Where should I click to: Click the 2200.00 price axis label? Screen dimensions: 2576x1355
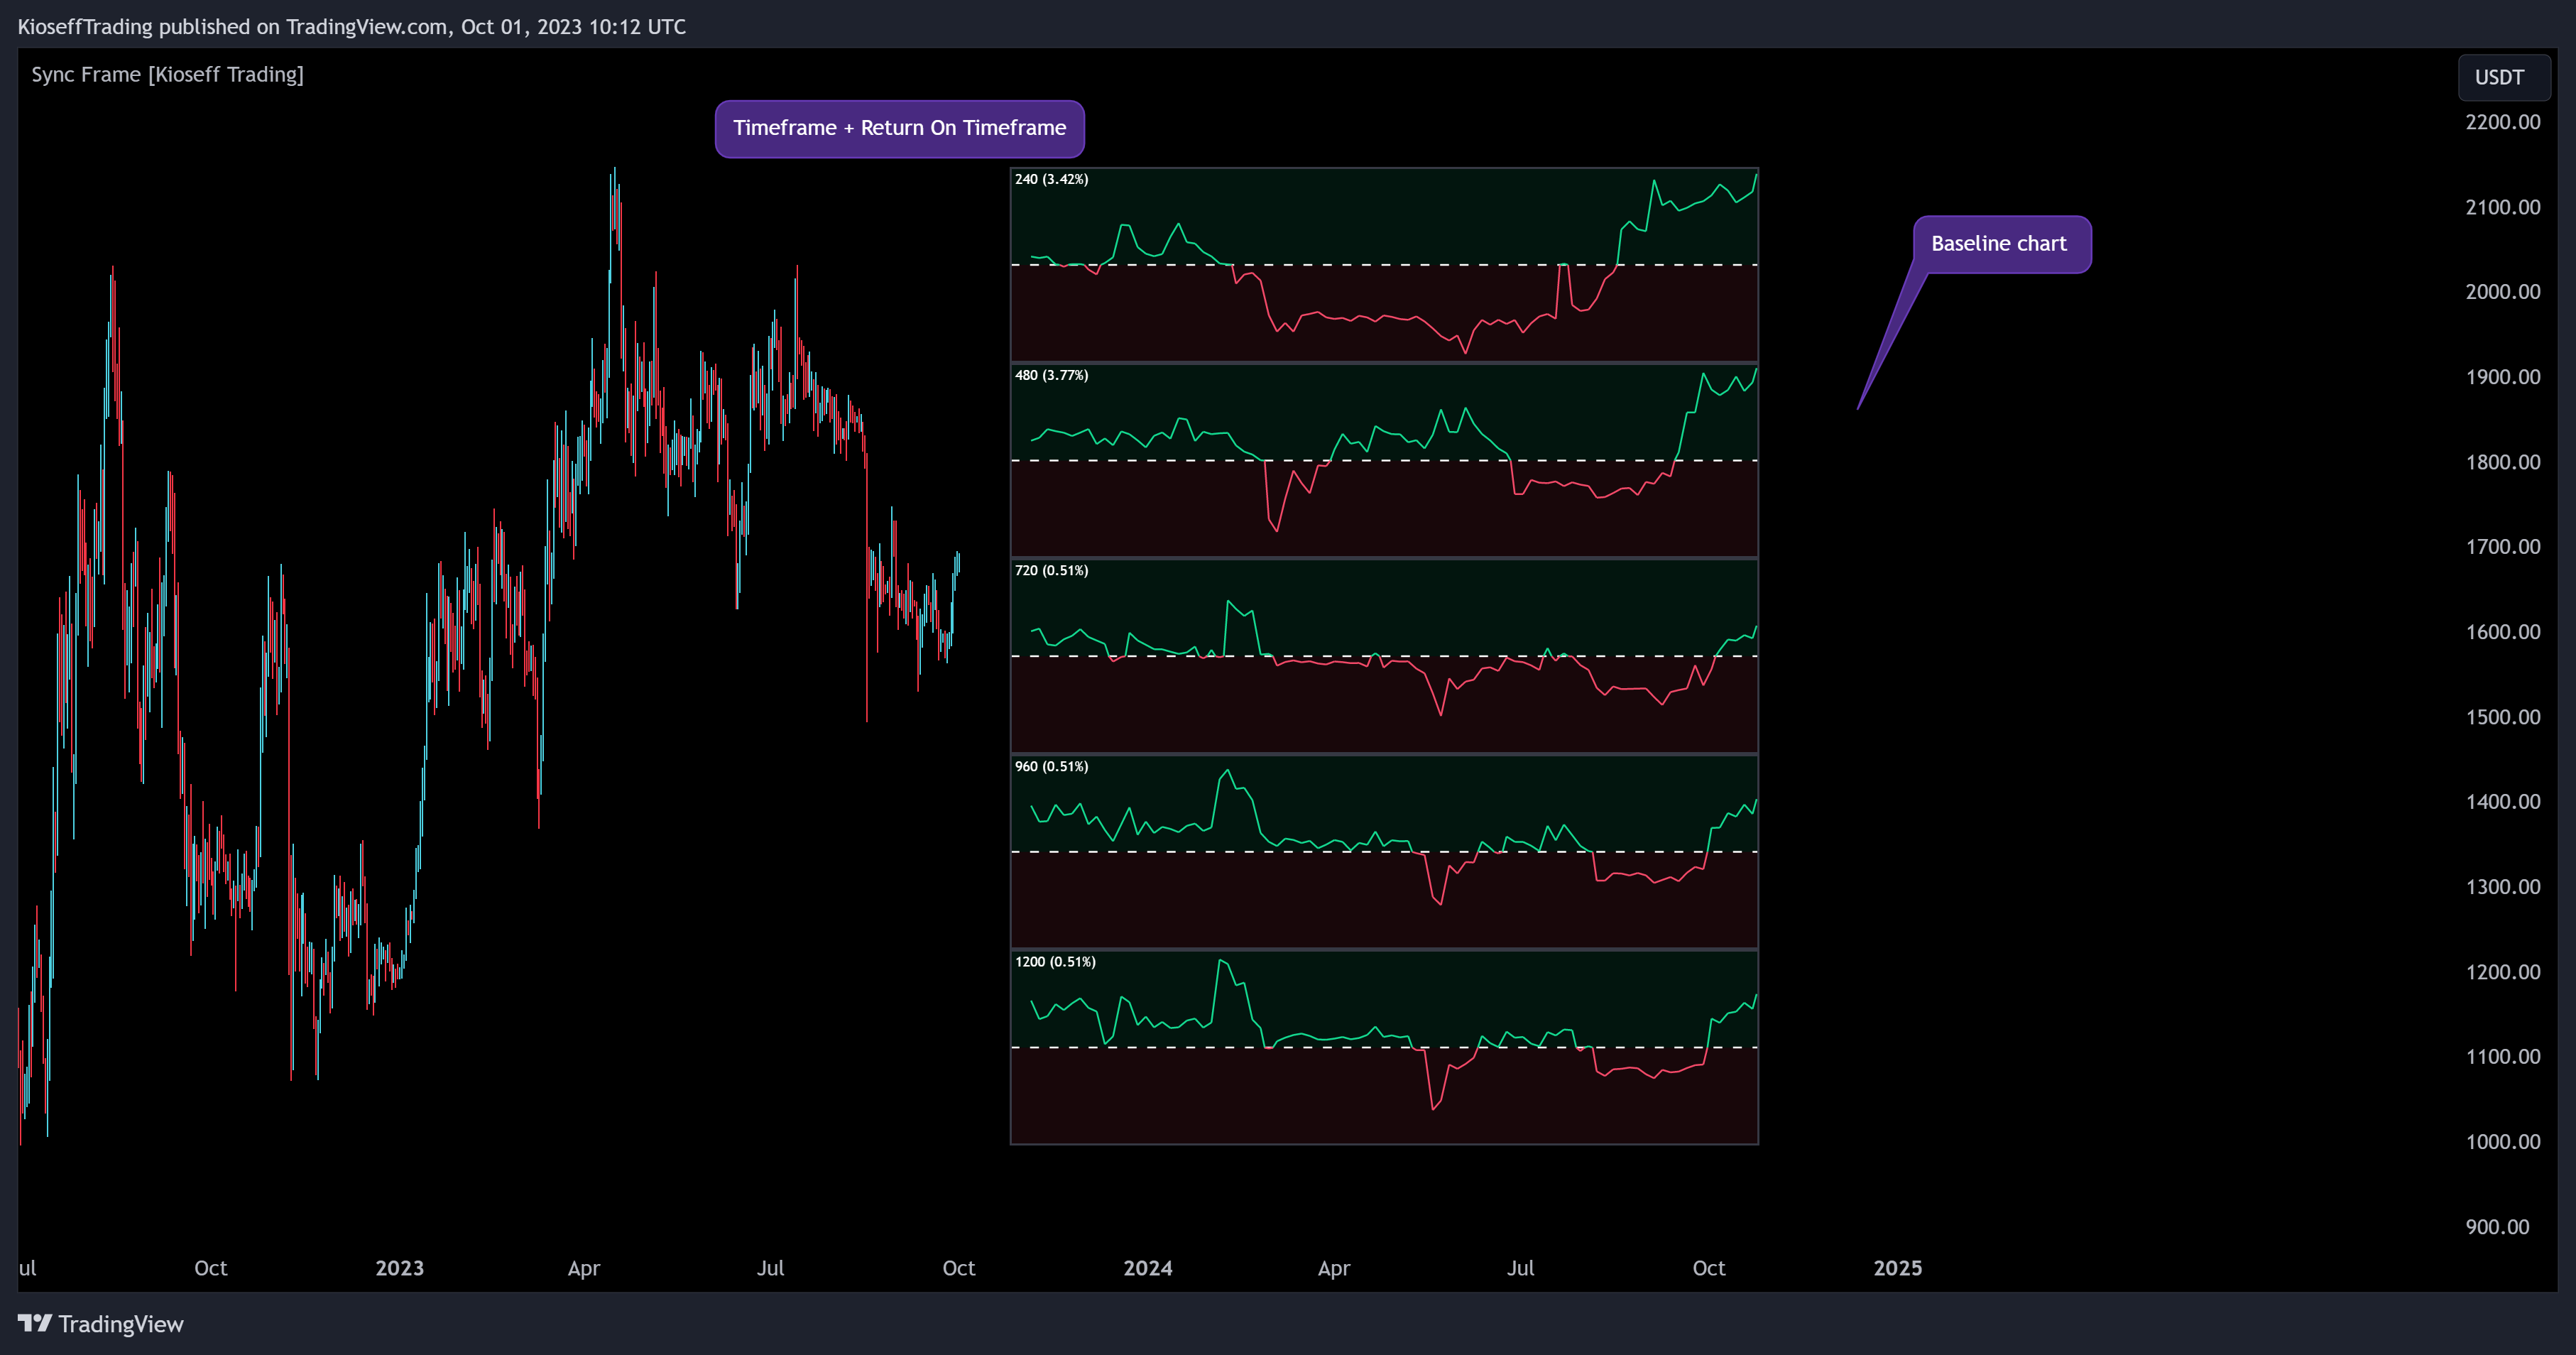(2502, 122)
